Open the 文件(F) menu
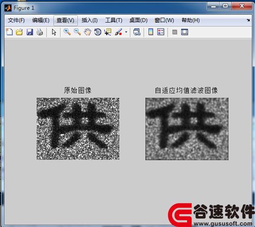The height and width of the screenshot is (227, 255). tap(16, 20)
